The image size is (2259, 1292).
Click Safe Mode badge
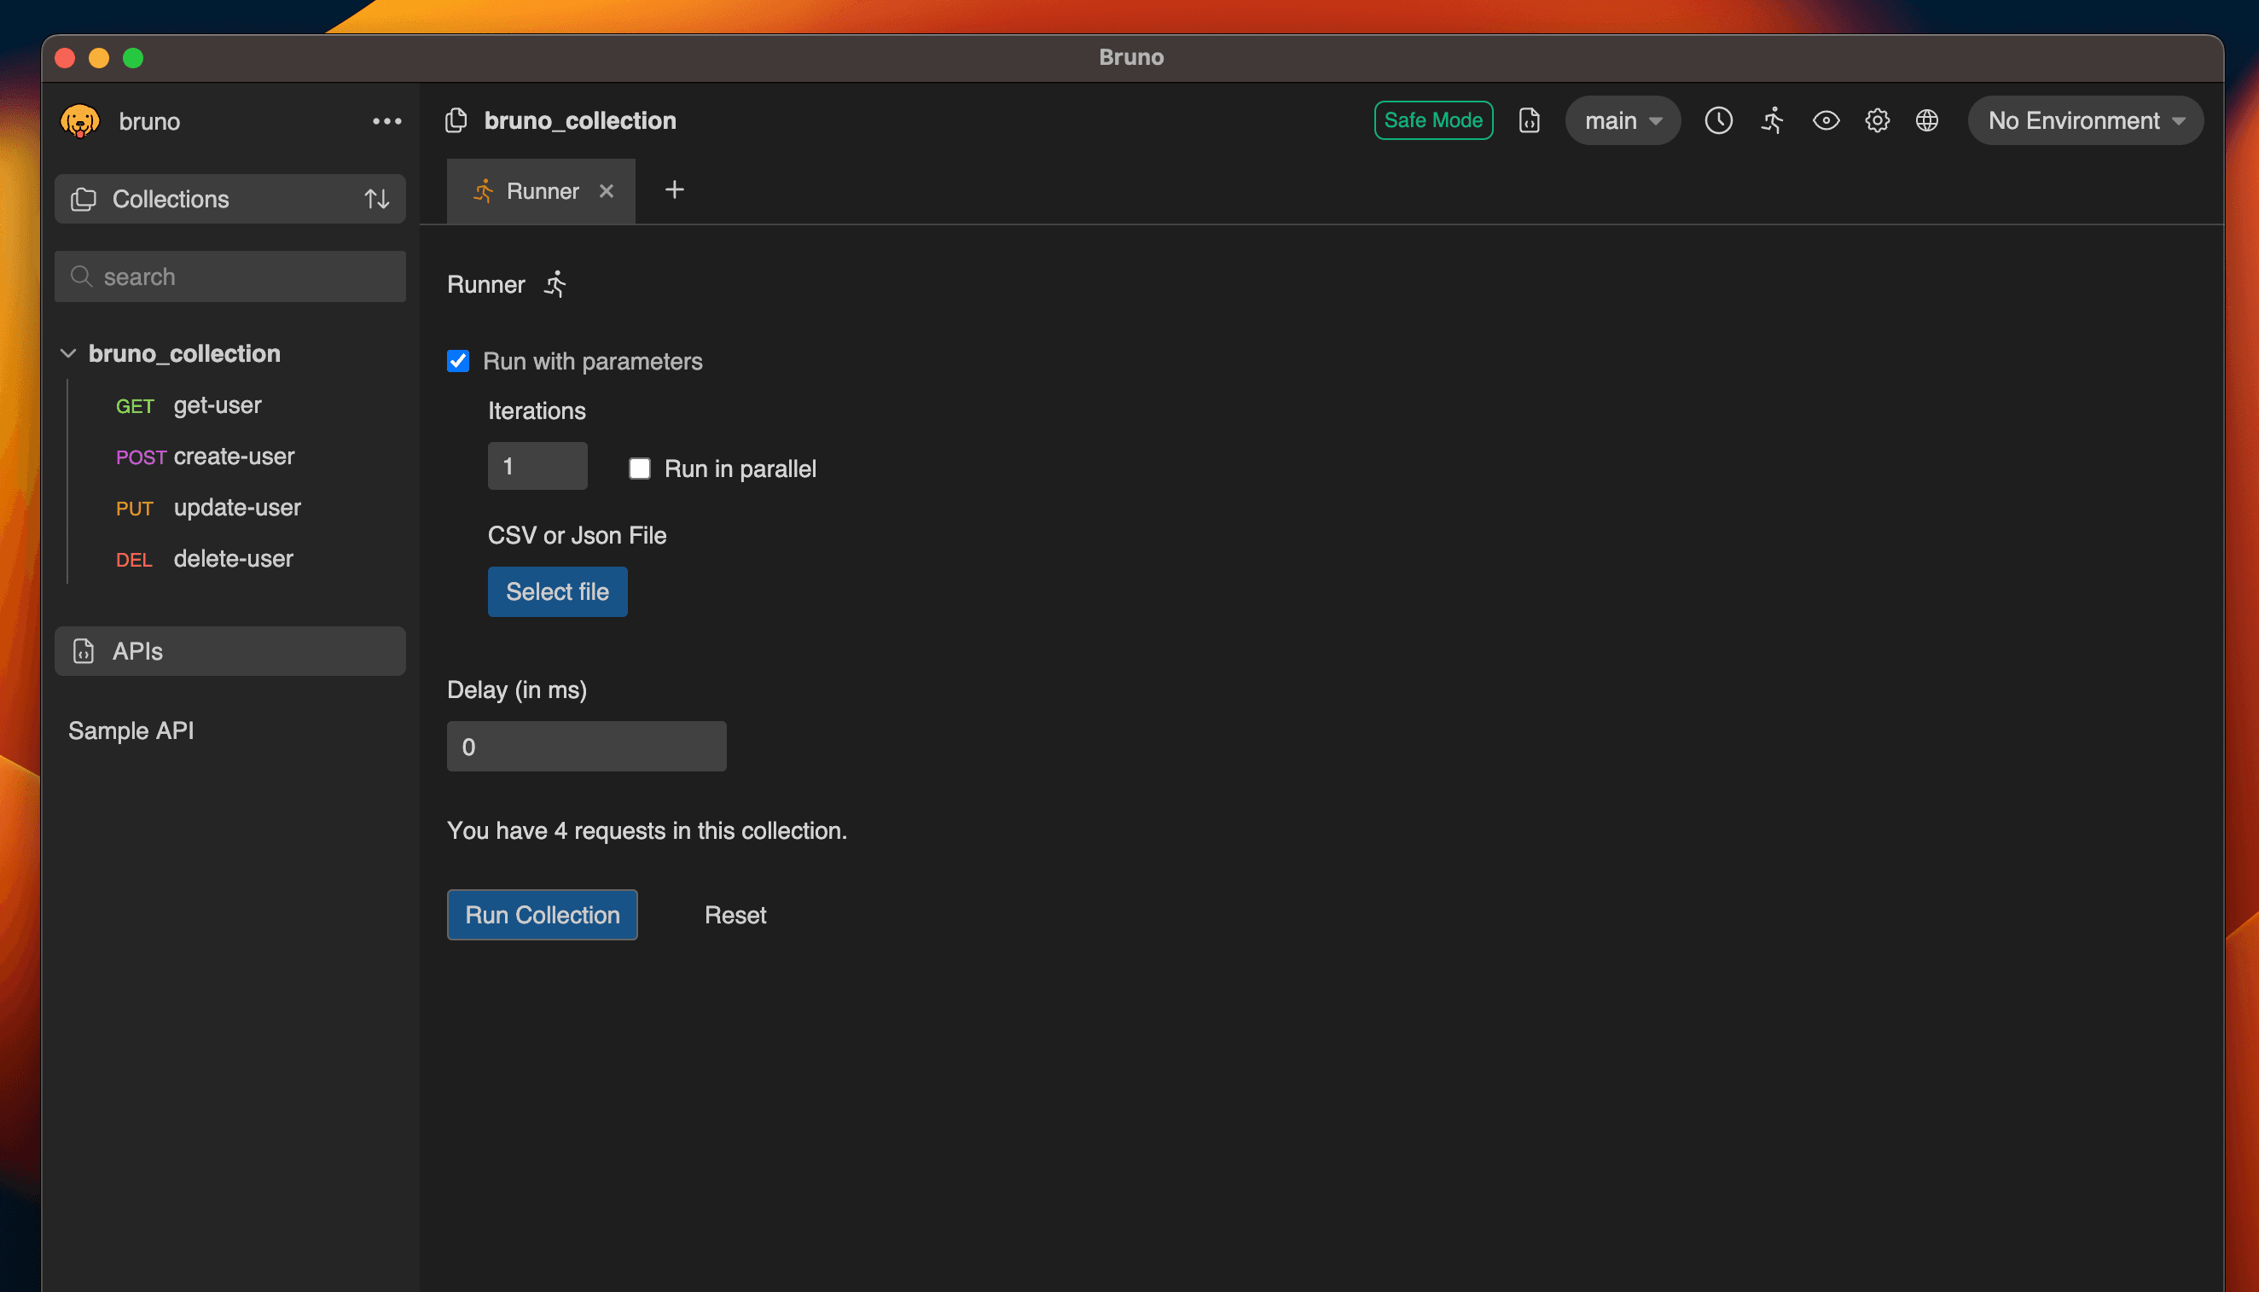click(x=1432, y=119)
